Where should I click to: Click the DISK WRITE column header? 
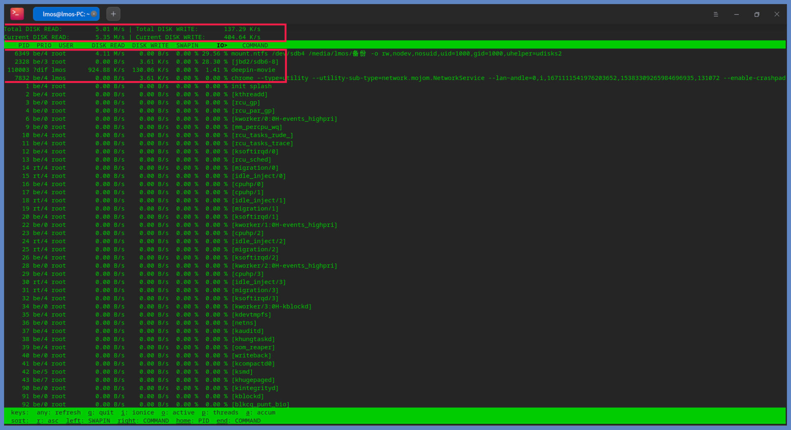[x=150, y=45]
